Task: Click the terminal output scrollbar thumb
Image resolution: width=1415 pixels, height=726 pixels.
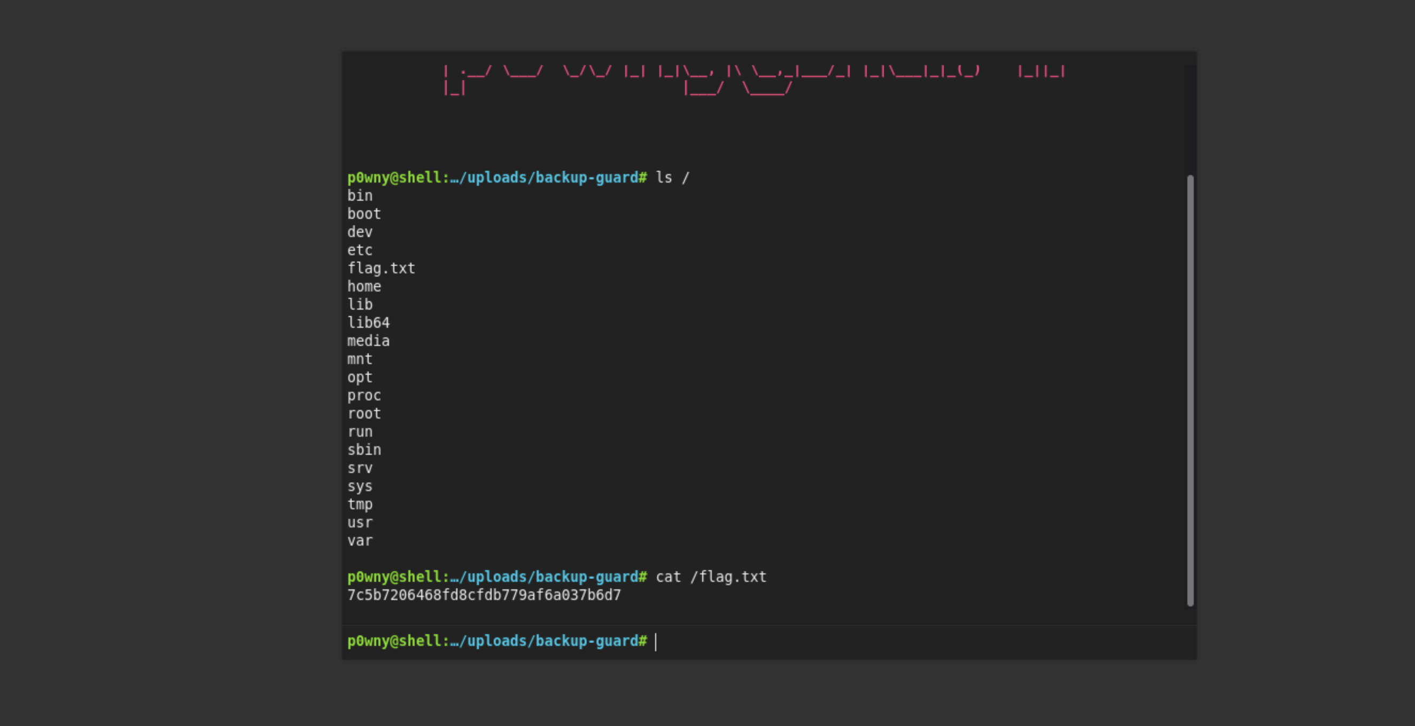Action: pos(1190,391)
